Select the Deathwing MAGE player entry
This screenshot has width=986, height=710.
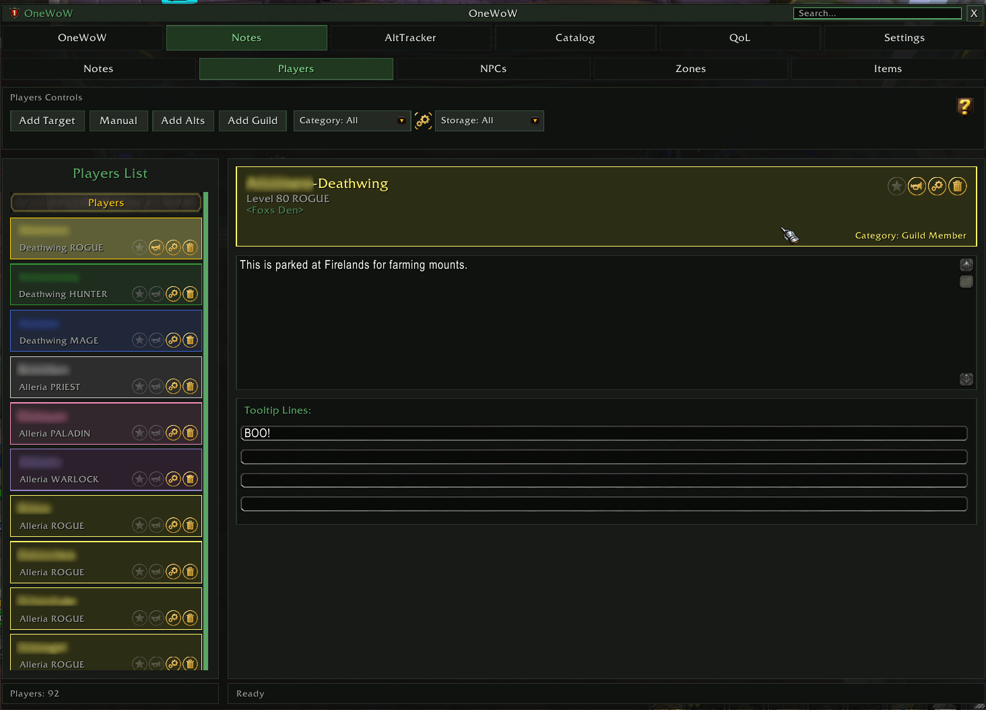(106, 331)
